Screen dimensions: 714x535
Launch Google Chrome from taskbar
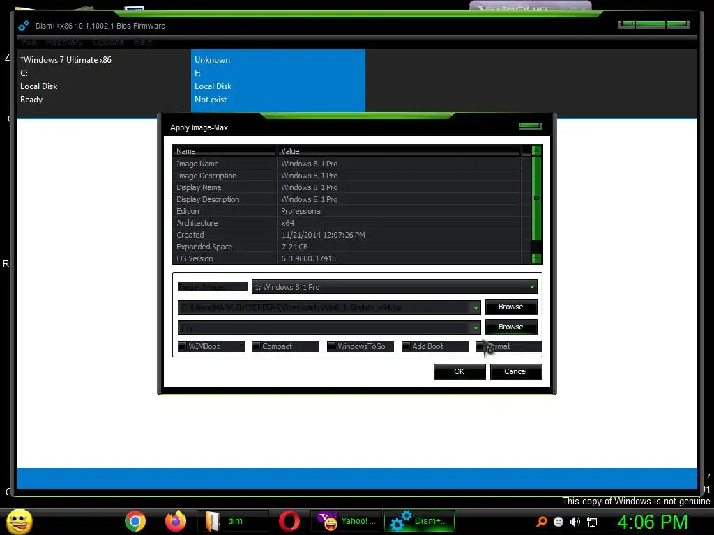click(x=135, y=521)
